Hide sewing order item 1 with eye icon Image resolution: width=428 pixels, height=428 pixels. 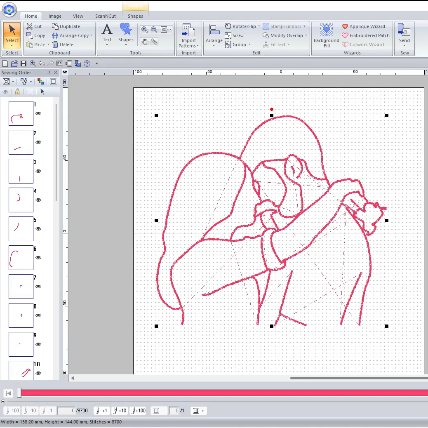pyautogui.click(x=38, y=113)
